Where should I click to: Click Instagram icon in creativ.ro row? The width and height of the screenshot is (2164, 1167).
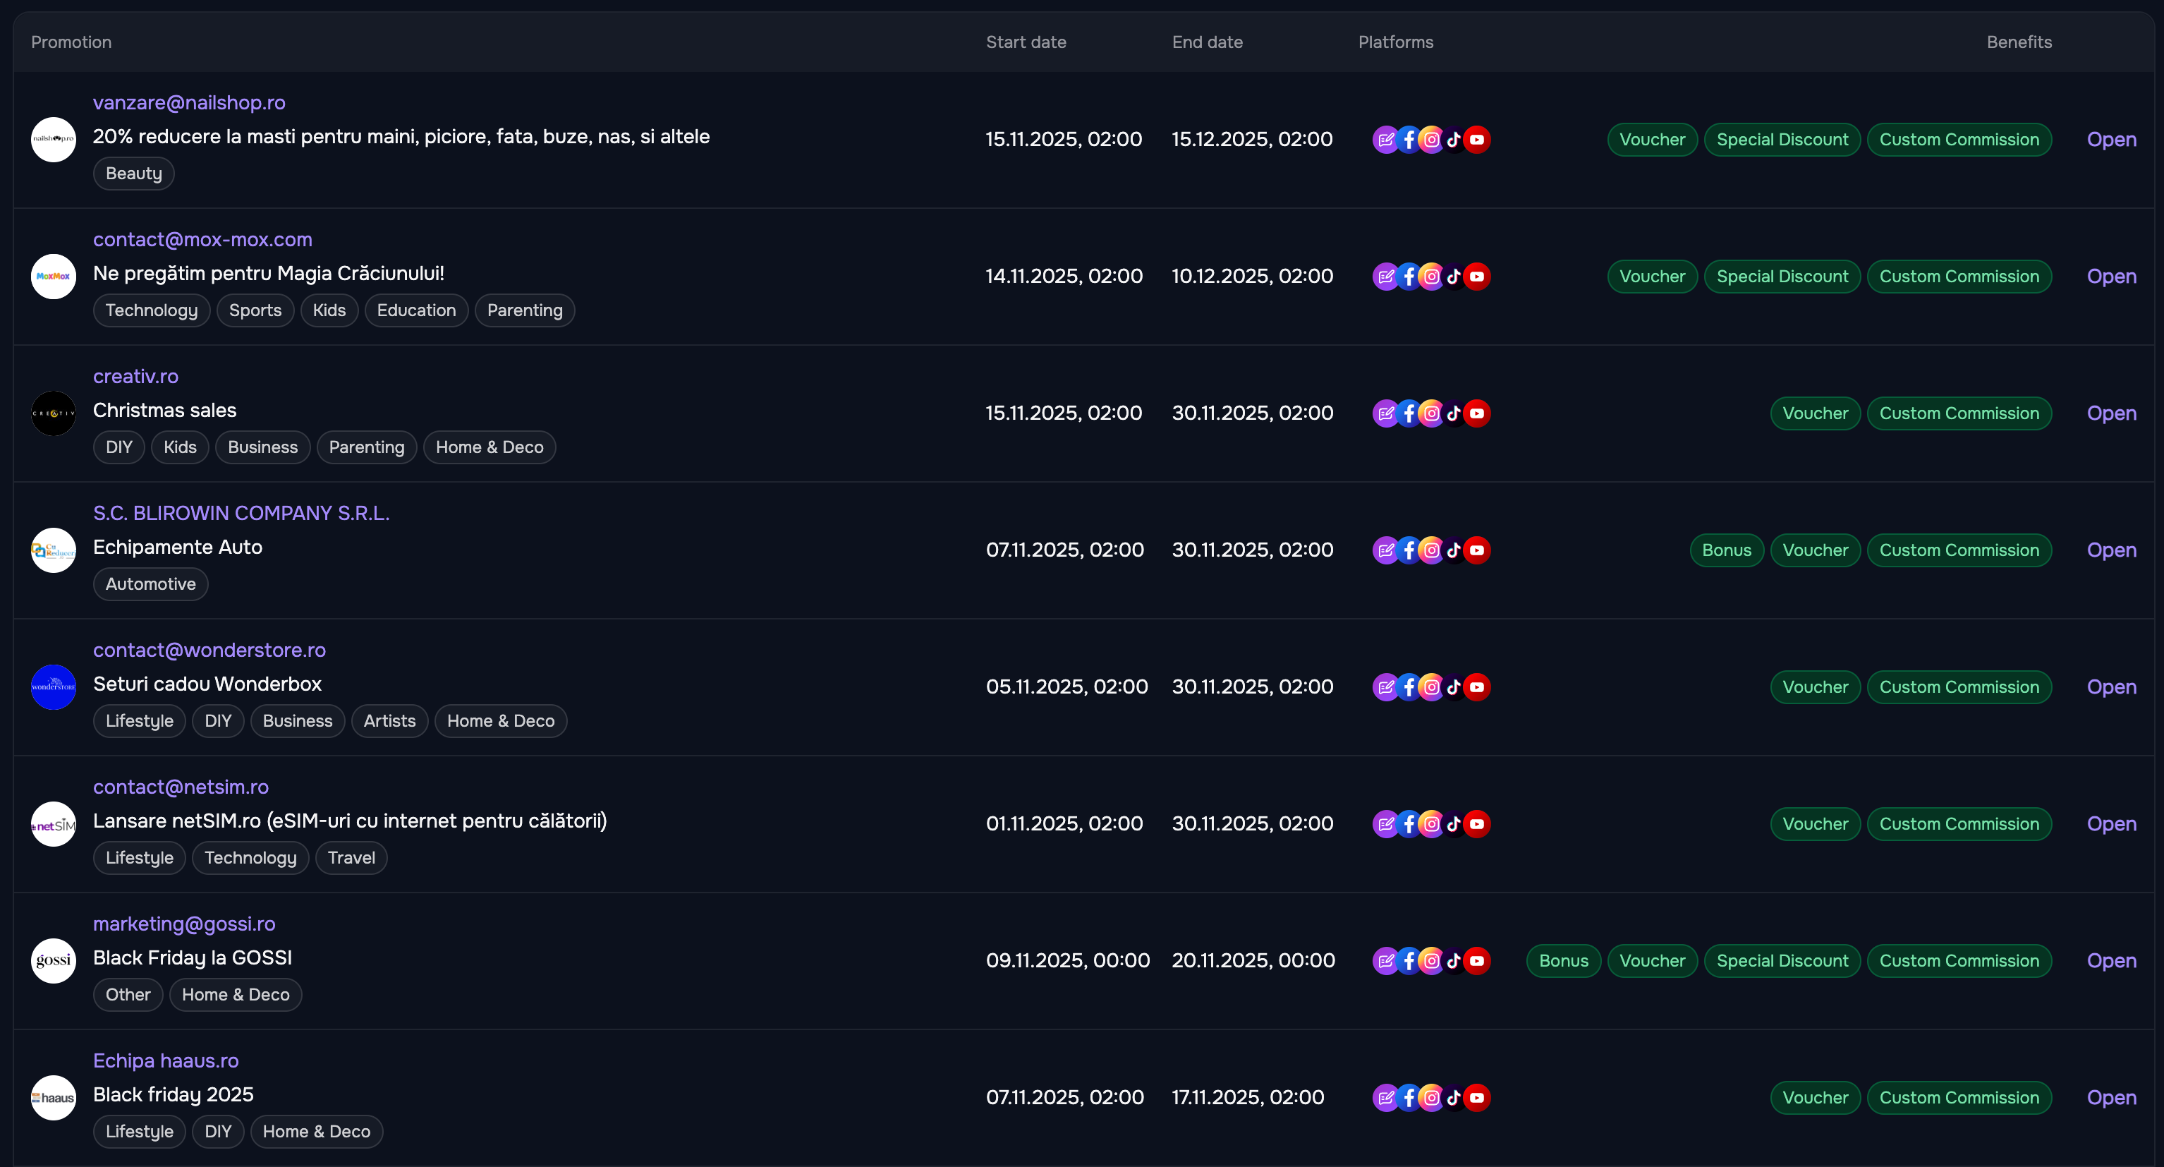[x=1431, y=413]
